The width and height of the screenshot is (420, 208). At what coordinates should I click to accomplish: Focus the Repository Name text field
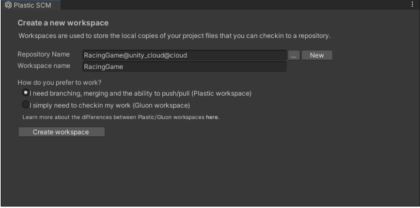click(x=184, y=55)
